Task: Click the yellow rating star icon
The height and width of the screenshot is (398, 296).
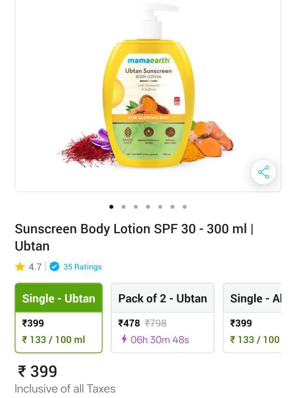Action: coord(20,267)
